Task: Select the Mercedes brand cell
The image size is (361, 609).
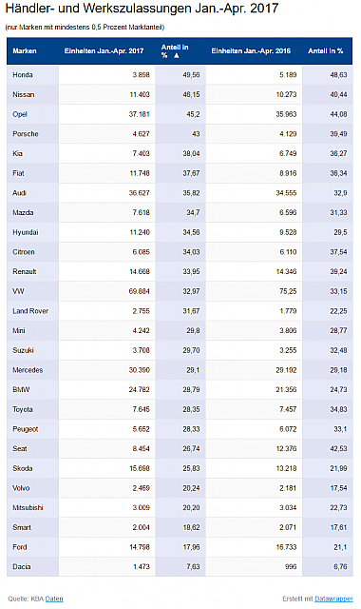Action: [x=32, y=370]
